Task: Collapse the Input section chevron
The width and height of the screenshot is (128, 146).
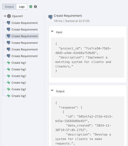Action: pos(52,31)
